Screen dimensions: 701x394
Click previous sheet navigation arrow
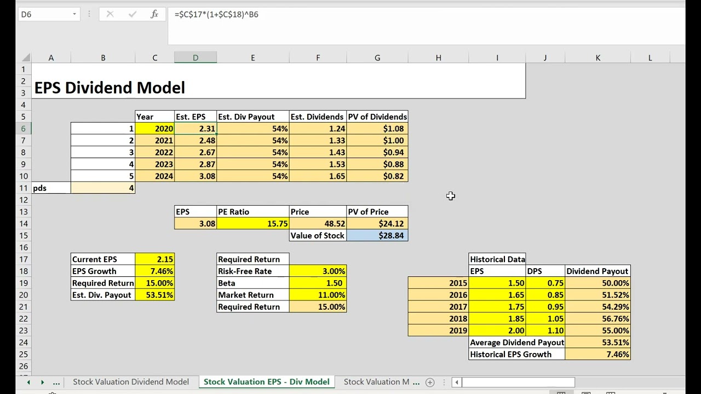[28, 382]
